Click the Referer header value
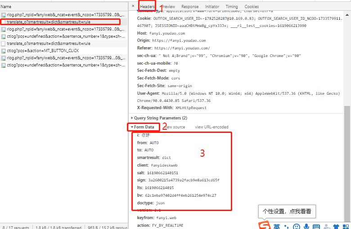 [182, 48]
